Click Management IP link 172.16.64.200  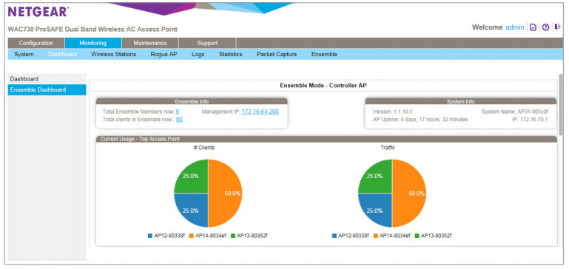pyautogui.click(x=260, y=112)
